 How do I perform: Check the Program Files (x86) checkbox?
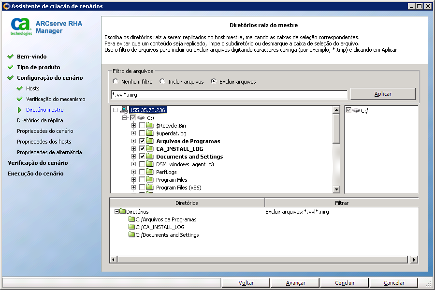[142, 188]
